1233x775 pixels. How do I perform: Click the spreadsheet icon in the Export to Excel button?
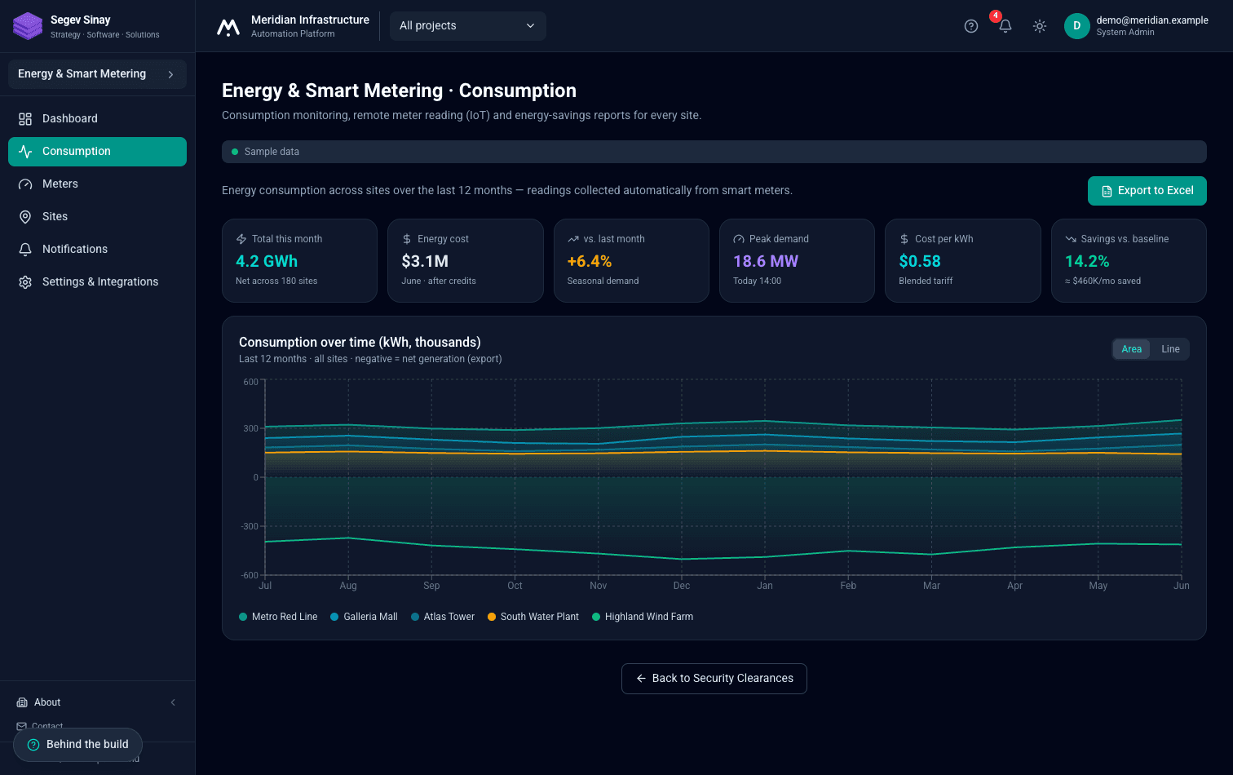click(x=1107, y=191)
